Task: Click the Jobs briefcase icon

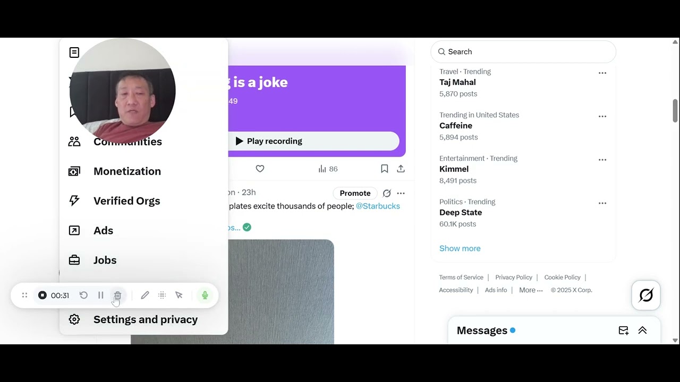Action: pyautogui.click(x=74, y=260)
